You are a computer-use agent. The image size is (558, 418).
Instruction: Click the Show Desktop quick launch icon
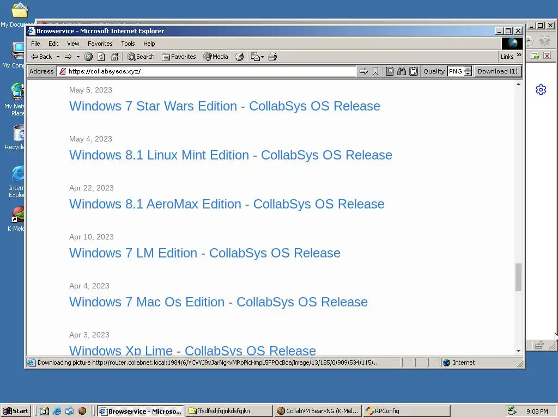[x=45, y=411]
